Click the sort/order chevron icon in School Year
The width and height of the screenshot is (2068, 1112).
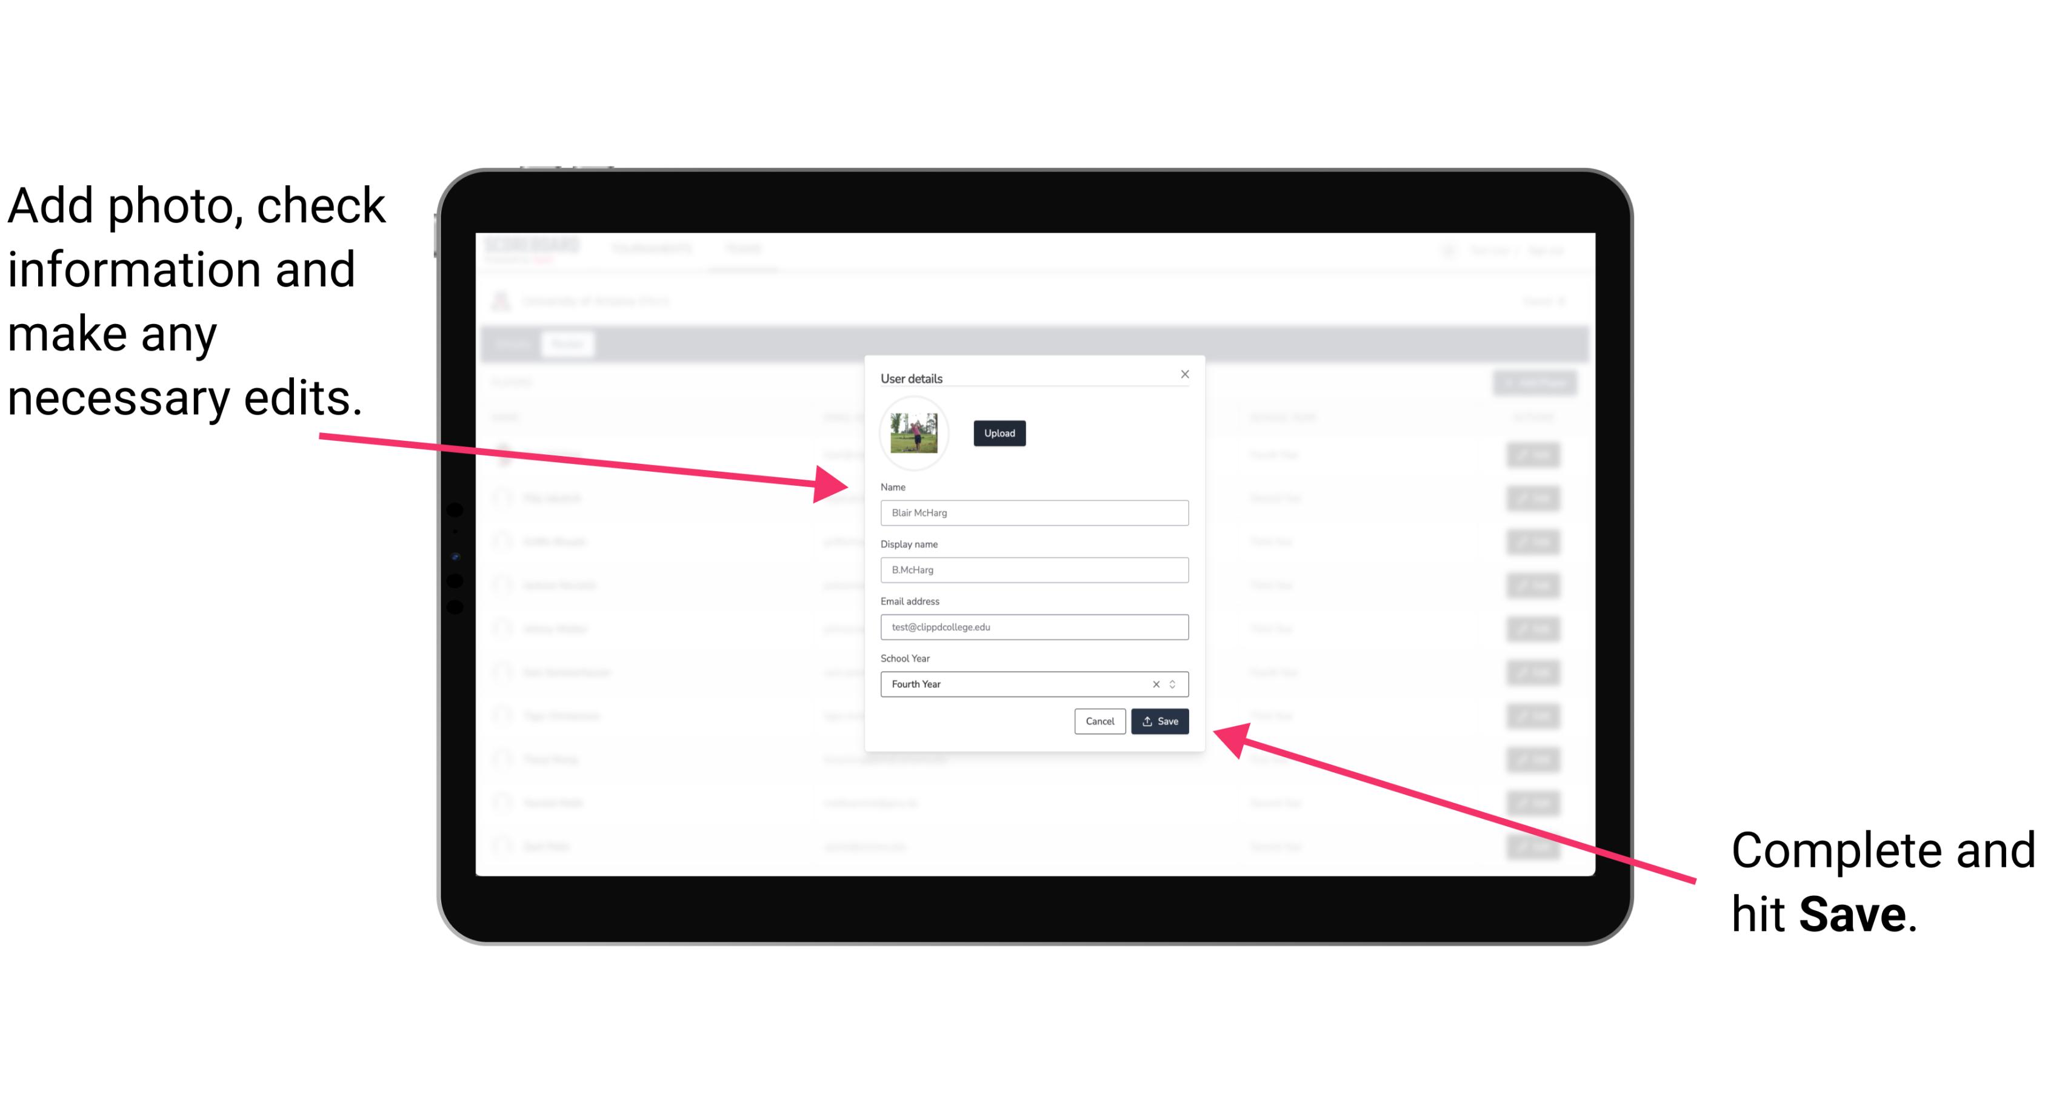(x=1176, y=682)
